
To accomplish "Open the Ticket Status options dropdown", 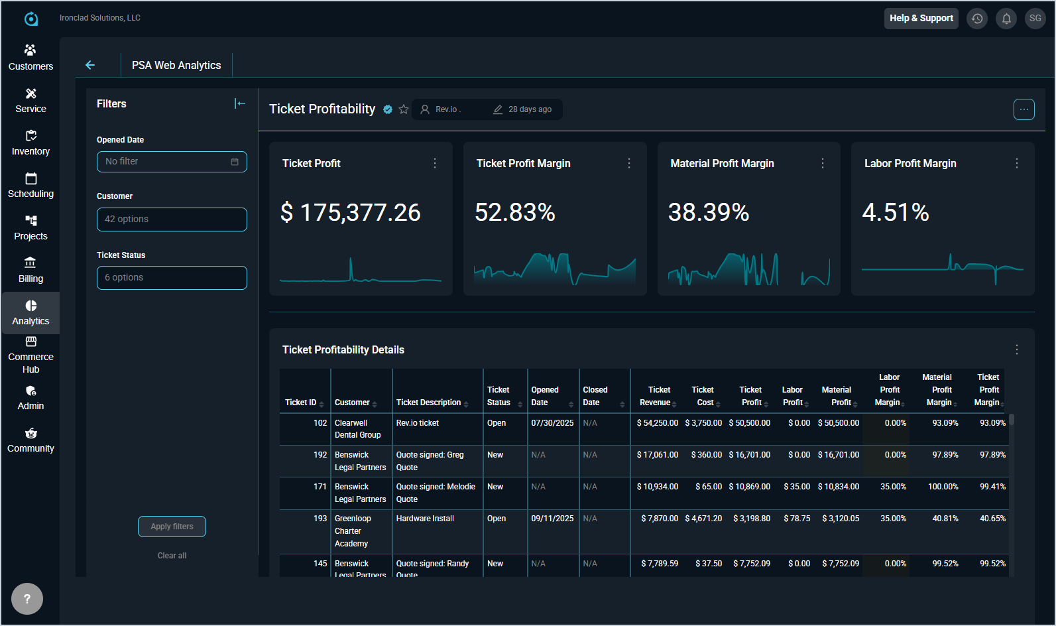I will coord(172,278).
